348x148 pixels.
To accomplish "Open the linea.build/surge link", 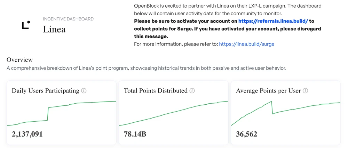I will tap(247, 44).
